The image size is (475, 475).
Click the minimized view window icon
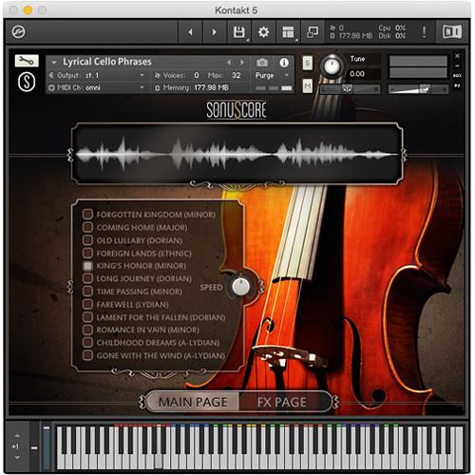pyautogui.click(x=313, y=32)
